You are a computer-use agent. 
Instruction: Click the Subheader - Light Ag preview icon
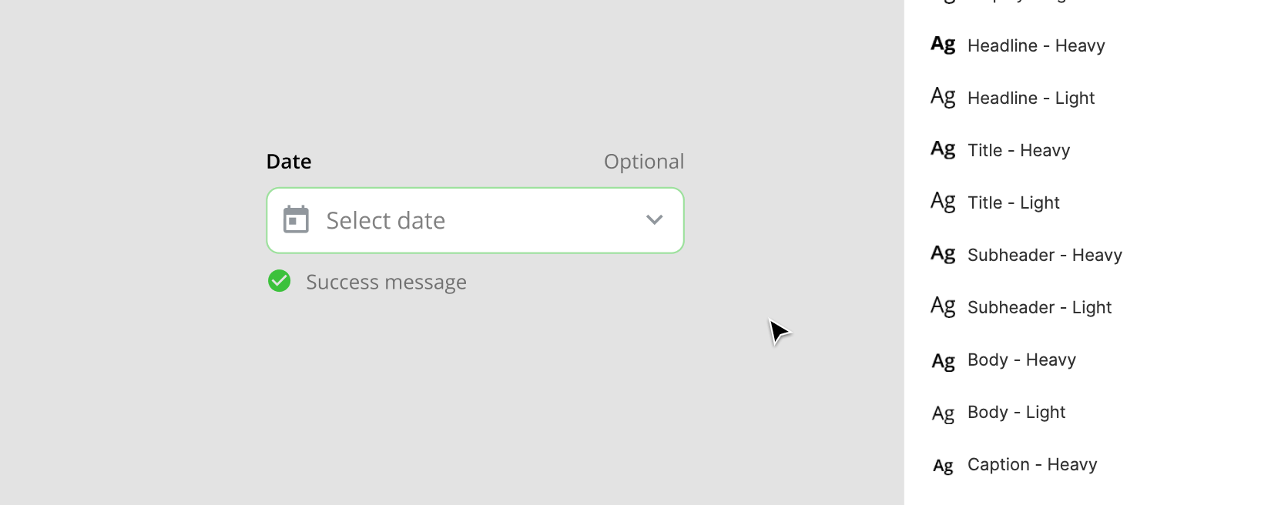tap(943, 306)
